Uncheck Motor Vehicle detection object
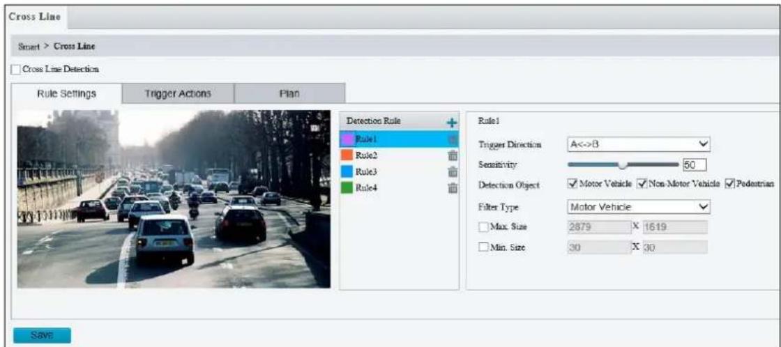 tap(573, 184)
